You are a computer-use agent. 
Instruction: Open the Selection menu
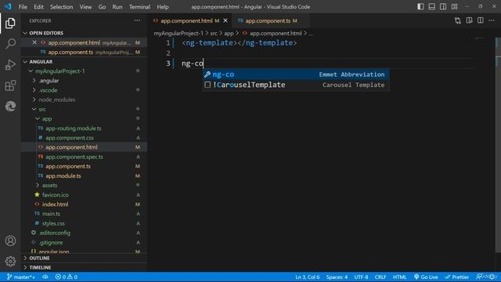pos(61,7)
